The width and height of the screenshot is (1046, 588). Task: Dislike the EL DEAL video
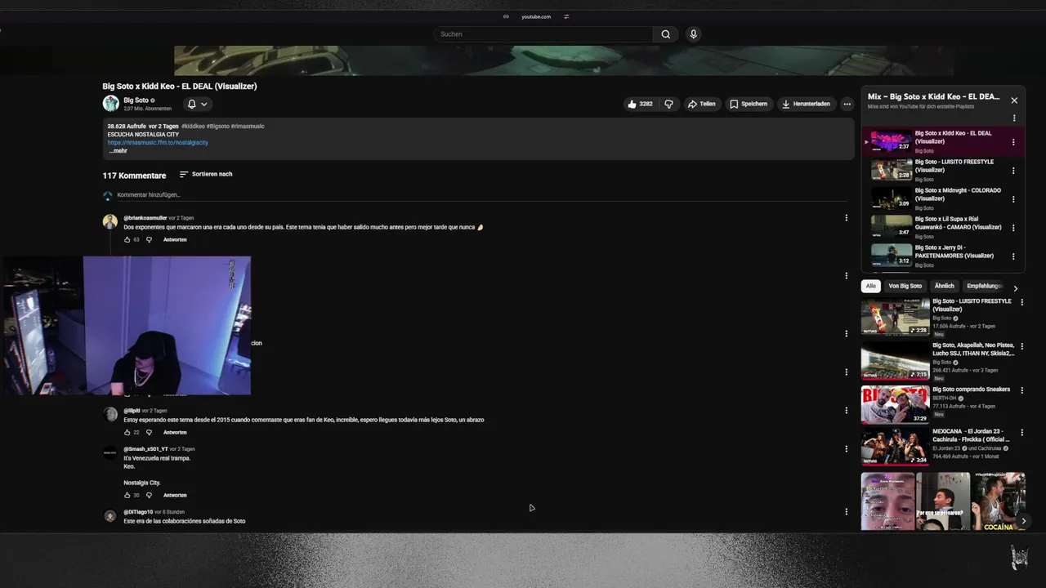pyautogui.click(x=668, y=104)
